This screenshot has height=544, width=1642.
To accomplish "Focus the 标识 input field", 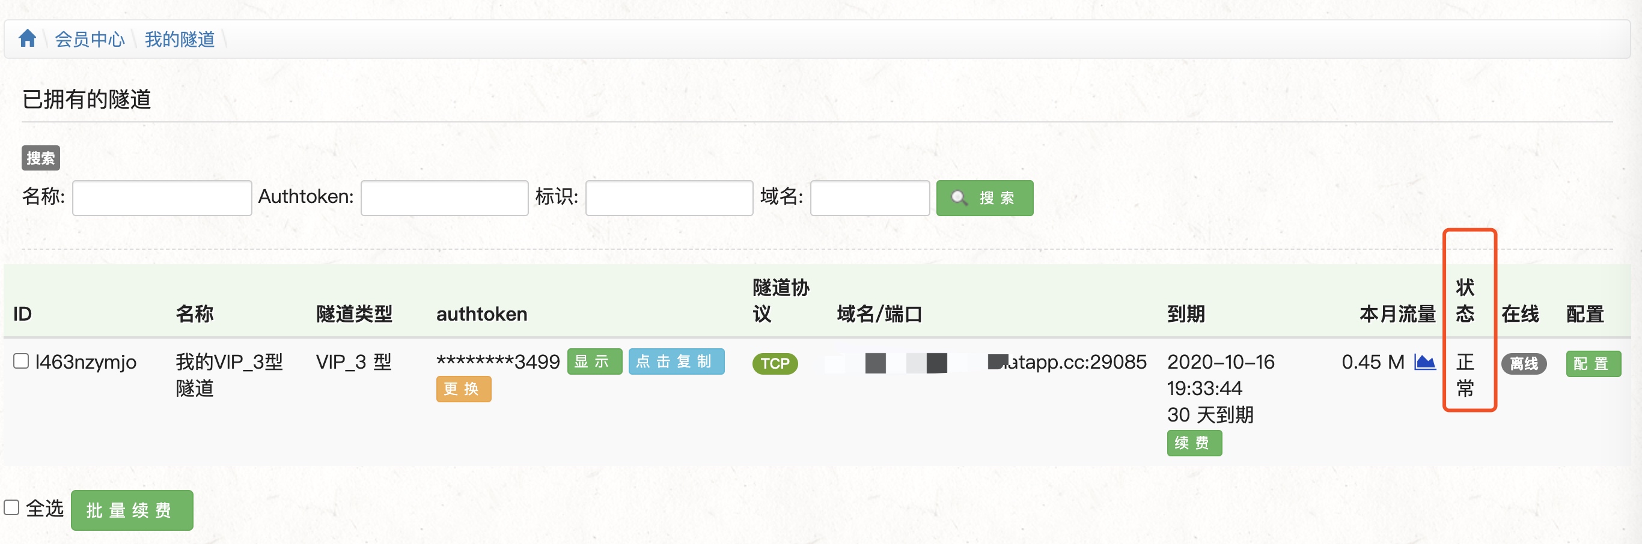I will coord(669,198).
